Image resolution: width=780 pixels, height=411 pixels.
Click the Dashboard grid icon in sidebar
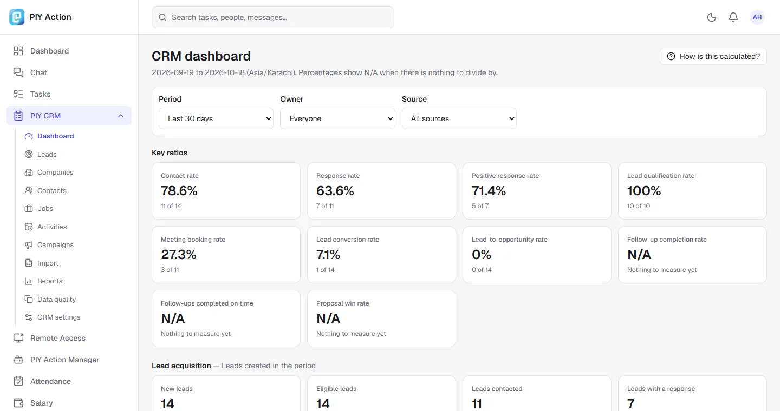pyautogui.click(x=18, y=51)
